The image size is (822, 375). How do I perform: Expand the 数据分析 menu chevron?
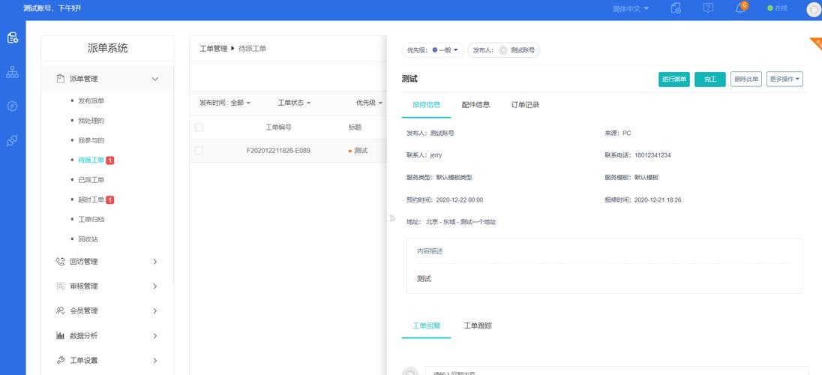[x=154, y=336]
